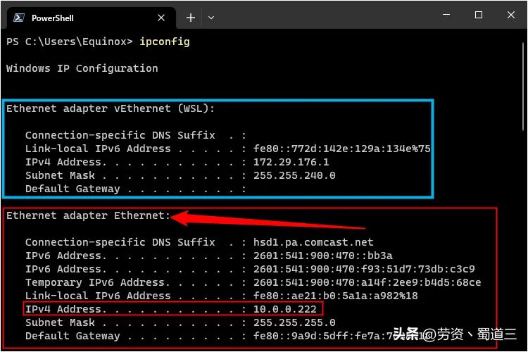Screen dimensions: 528x352
Task: Minimize the terminal window
Action: (446, 15)
